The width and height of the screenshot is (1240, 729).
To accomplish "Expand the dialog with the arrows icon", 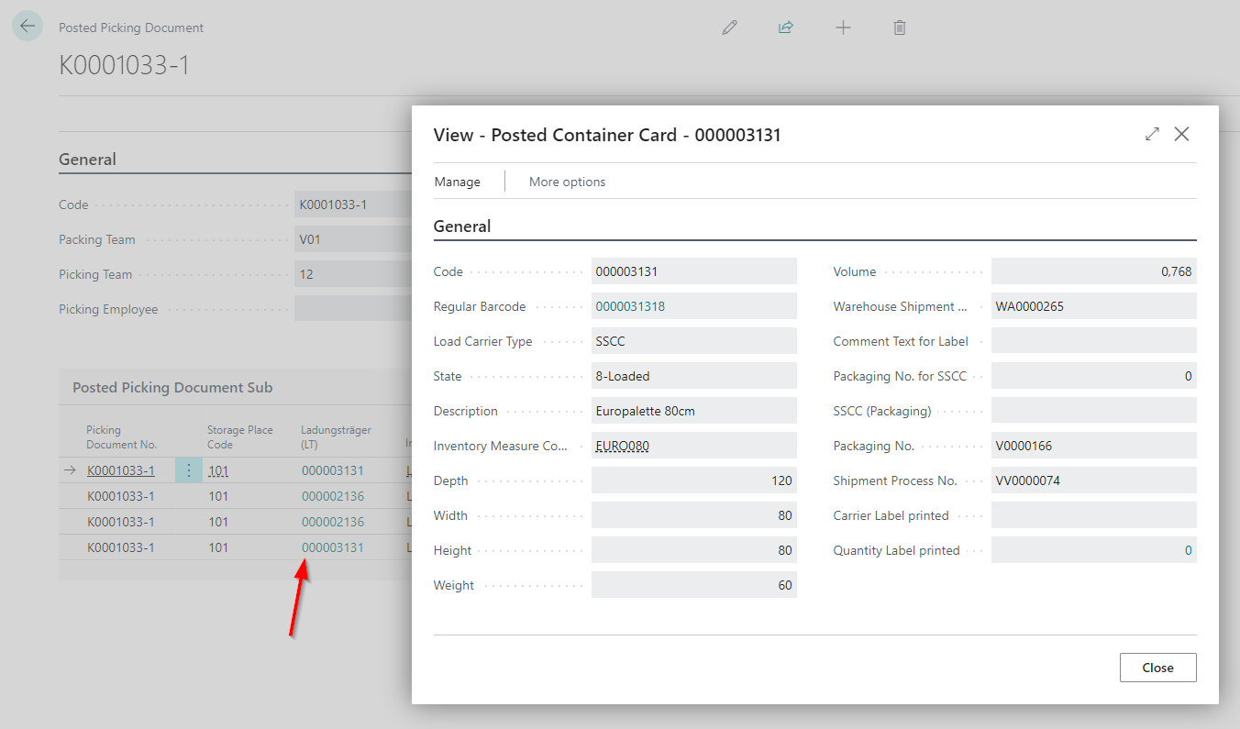I will pyautogui.click(x=1152, y=134).
